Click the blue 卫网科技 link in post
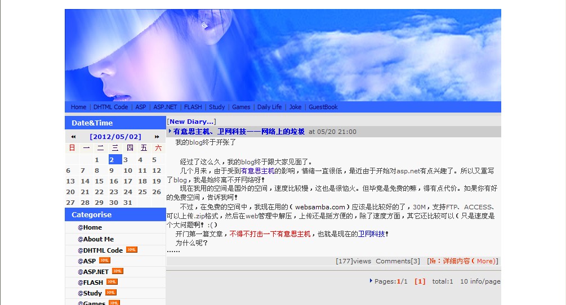 (x=371, y=234)
